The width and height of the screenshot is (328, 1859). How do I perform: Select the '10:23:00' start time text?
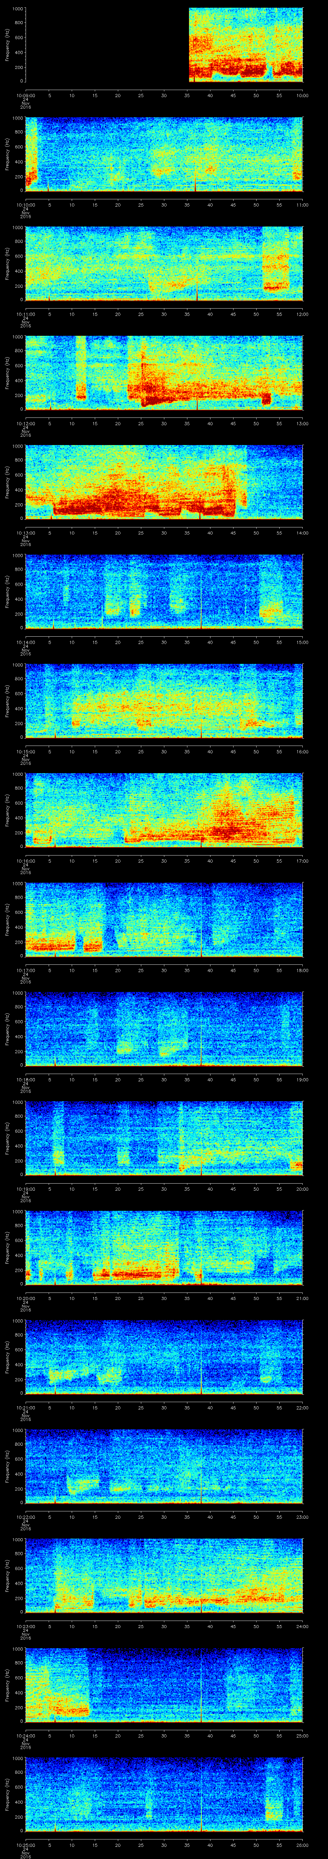tap(25, 1626)
